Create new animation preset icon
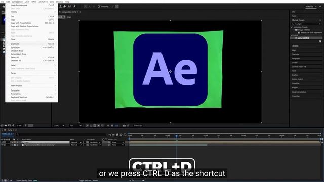 coord(320,41)
